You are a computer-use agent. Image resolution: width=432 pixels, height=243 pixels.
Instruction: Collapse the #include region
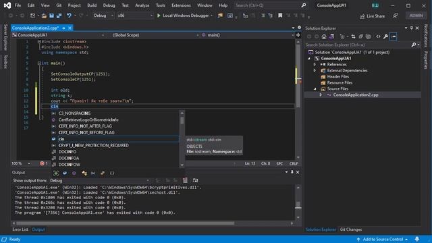(39, 42)
